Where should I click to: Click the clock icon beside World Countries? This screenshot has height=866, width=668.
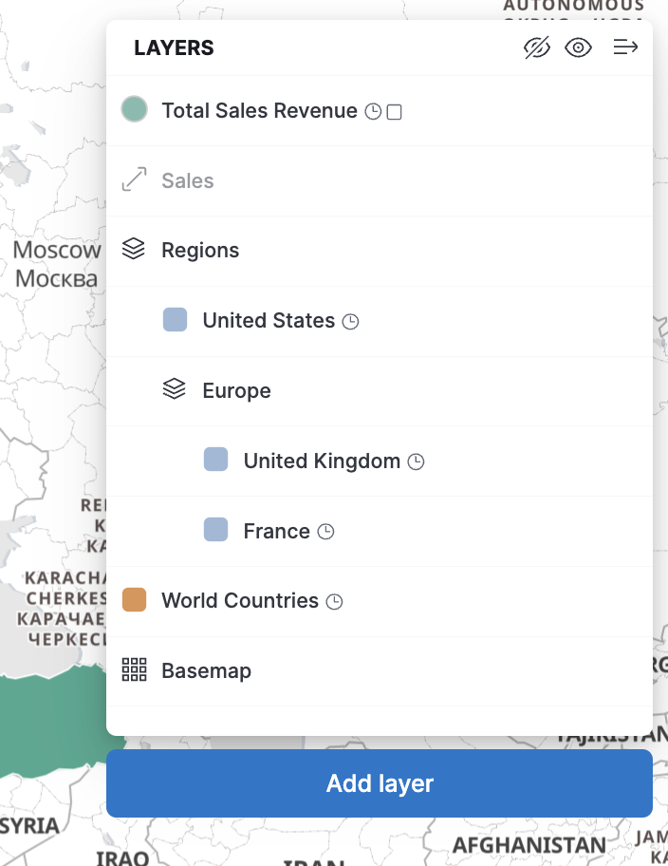tap(334, 602)
